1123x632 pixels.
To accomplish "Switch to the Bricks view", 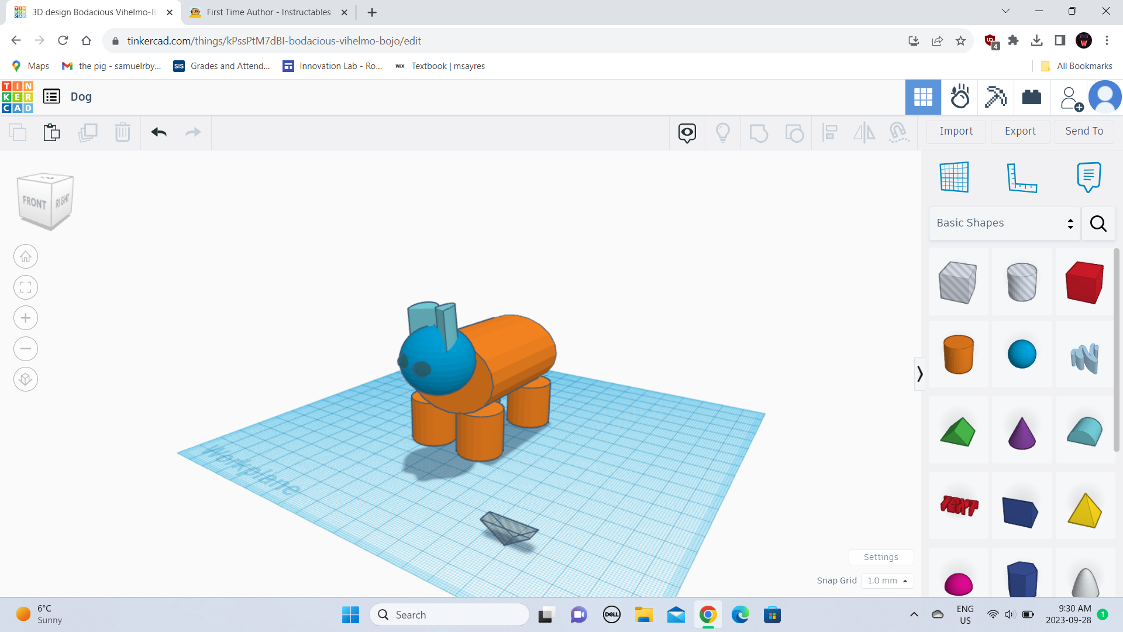I will point(1031,97).
